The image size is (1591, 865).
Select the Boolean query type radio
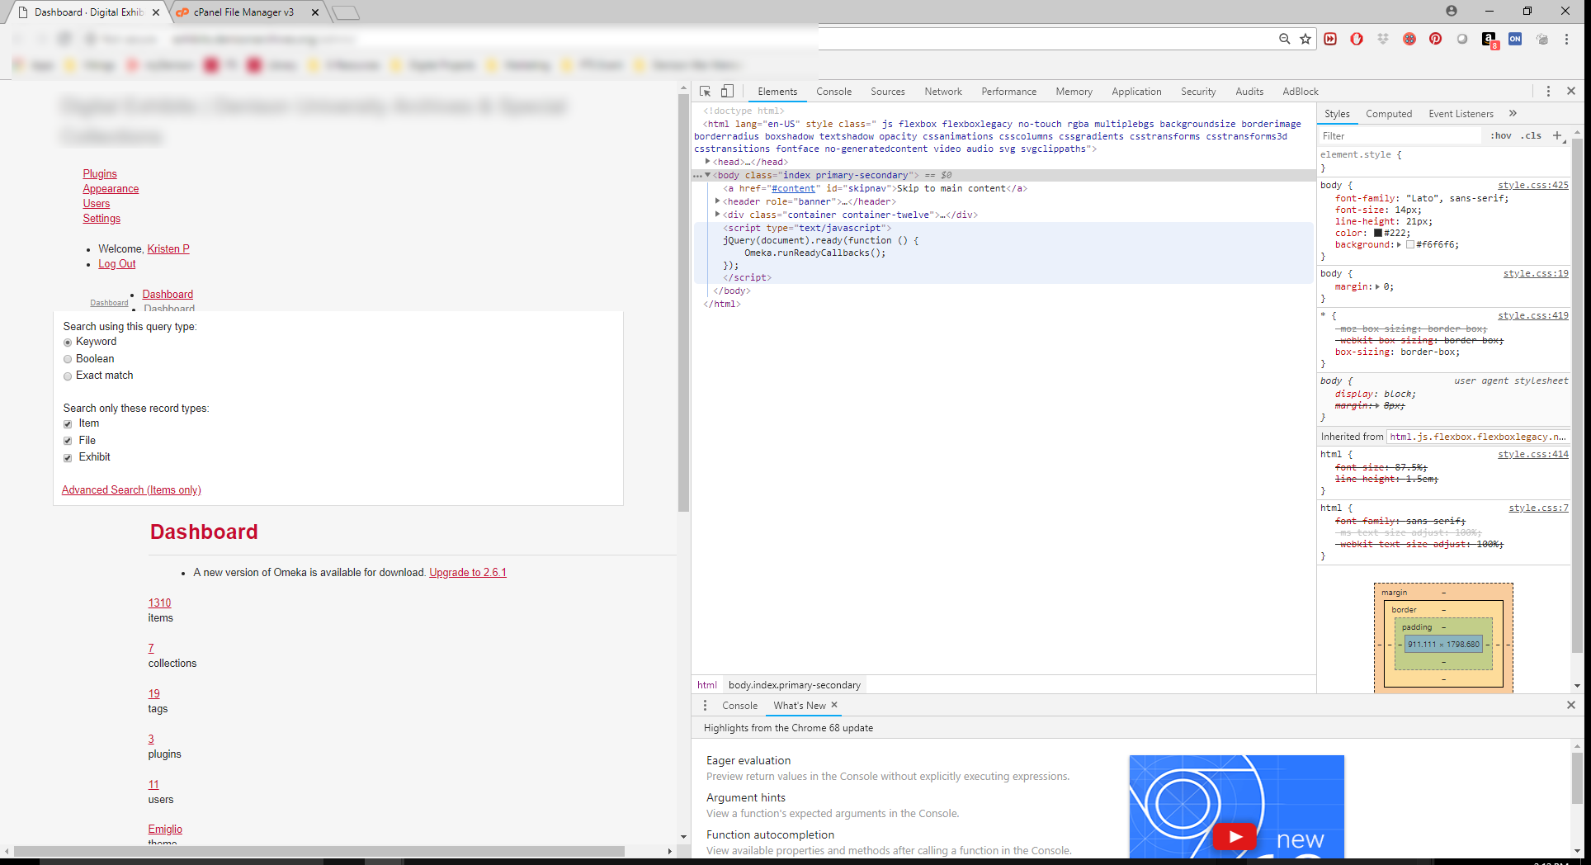click(68, 359)
